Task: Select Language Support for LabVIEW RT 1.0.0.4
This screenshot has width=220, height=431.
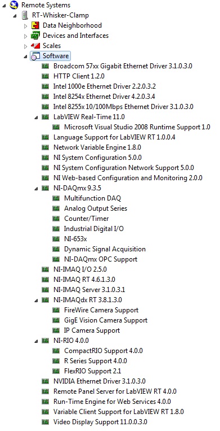Action: (x=114, y=137)
